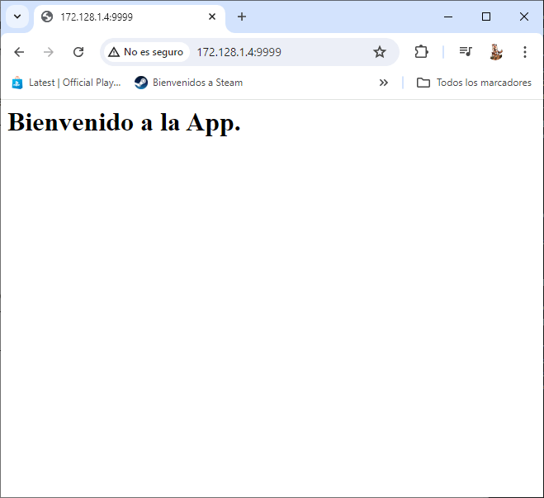
Task: Close the 172.128.1.4:9999 tab
Action: (212, 17)
